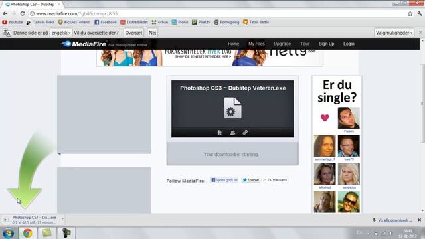Open the engelsk language dropdown
Screen dimensions: 425x239
click(61, 33)
